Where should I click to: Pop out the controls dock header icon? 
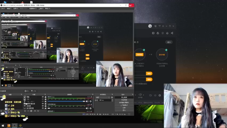pyautogui.click(x=133, y=94)
